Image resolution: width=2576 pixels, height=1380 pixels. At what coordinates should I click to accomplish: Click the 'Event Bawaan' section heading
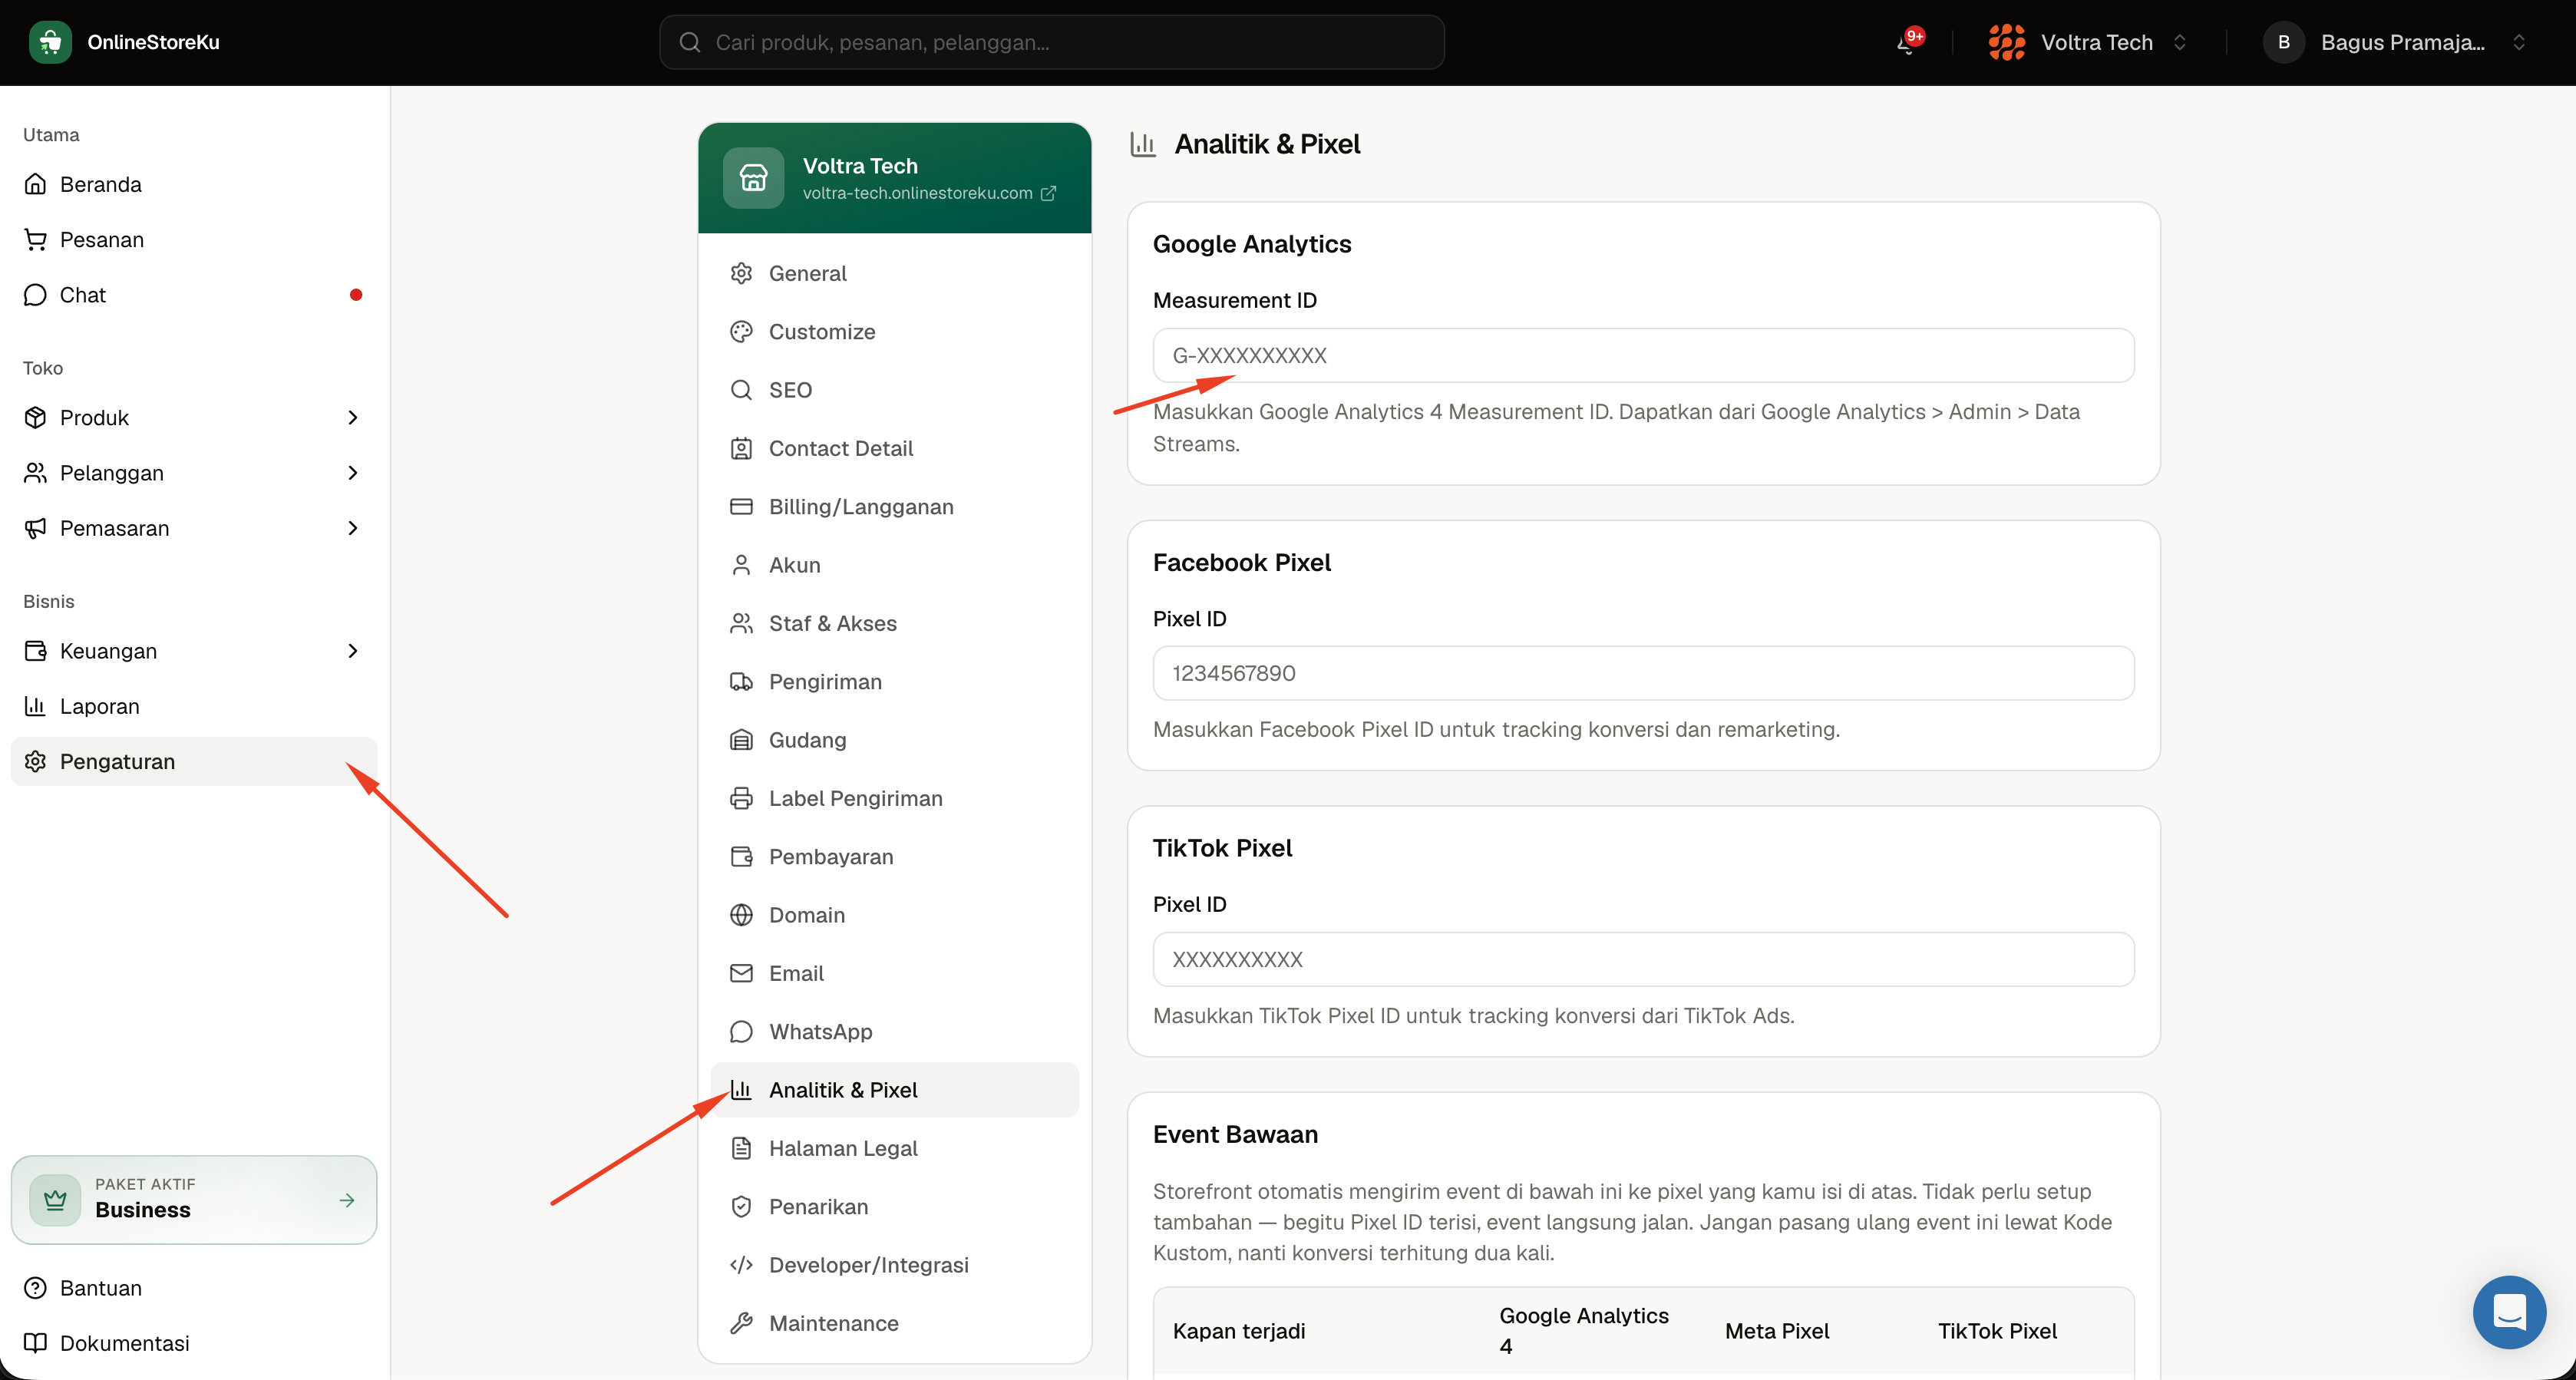point(1235,1134)
